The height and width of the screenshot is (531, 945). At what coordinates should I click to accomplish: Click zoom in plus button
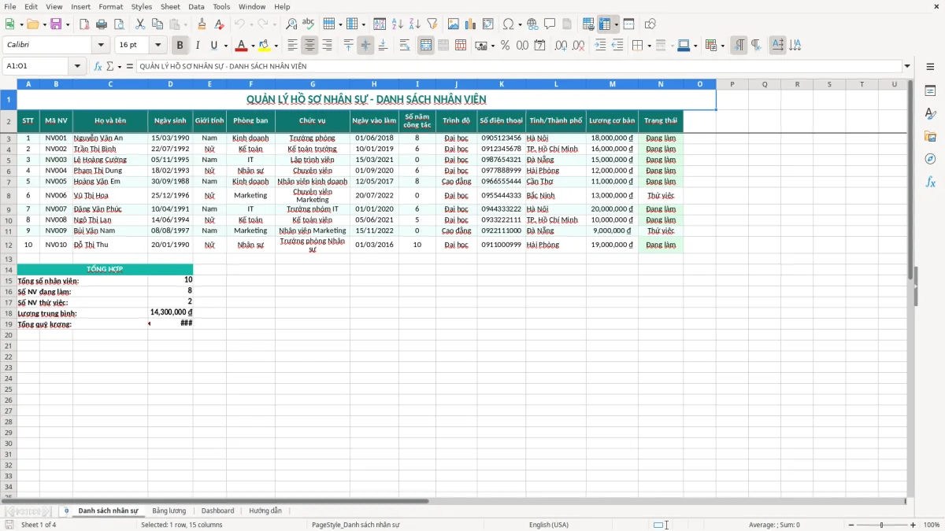[913, 525]
